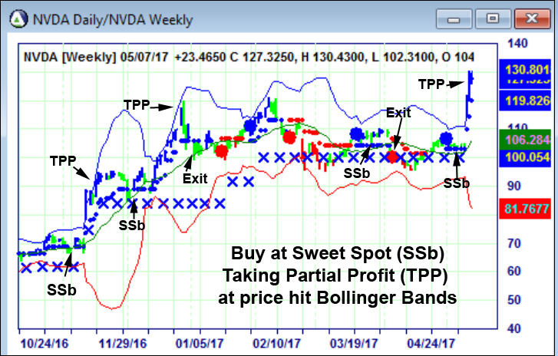Click the 04/24/17 date axis label
Screen dimensions: 558x356
pos(431,344)
